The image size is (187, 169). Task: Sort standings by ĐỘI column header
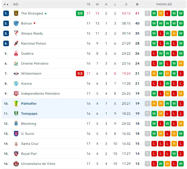pos(16,4)
